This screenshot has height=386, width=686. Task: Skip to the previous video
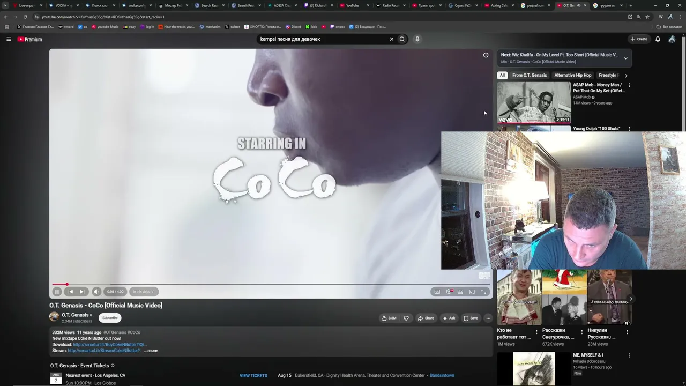pos(70,292)
